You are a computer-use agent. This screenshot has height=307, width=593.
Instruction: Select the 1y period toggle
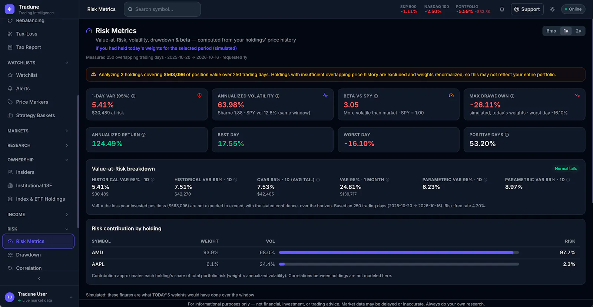click(566, 31)
